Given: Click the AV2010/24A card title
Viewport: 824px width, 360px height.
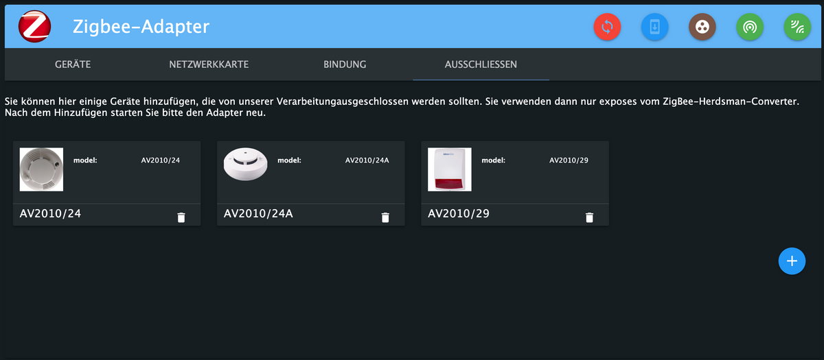Looking at the screenshot, I should (x=258, y=214).
